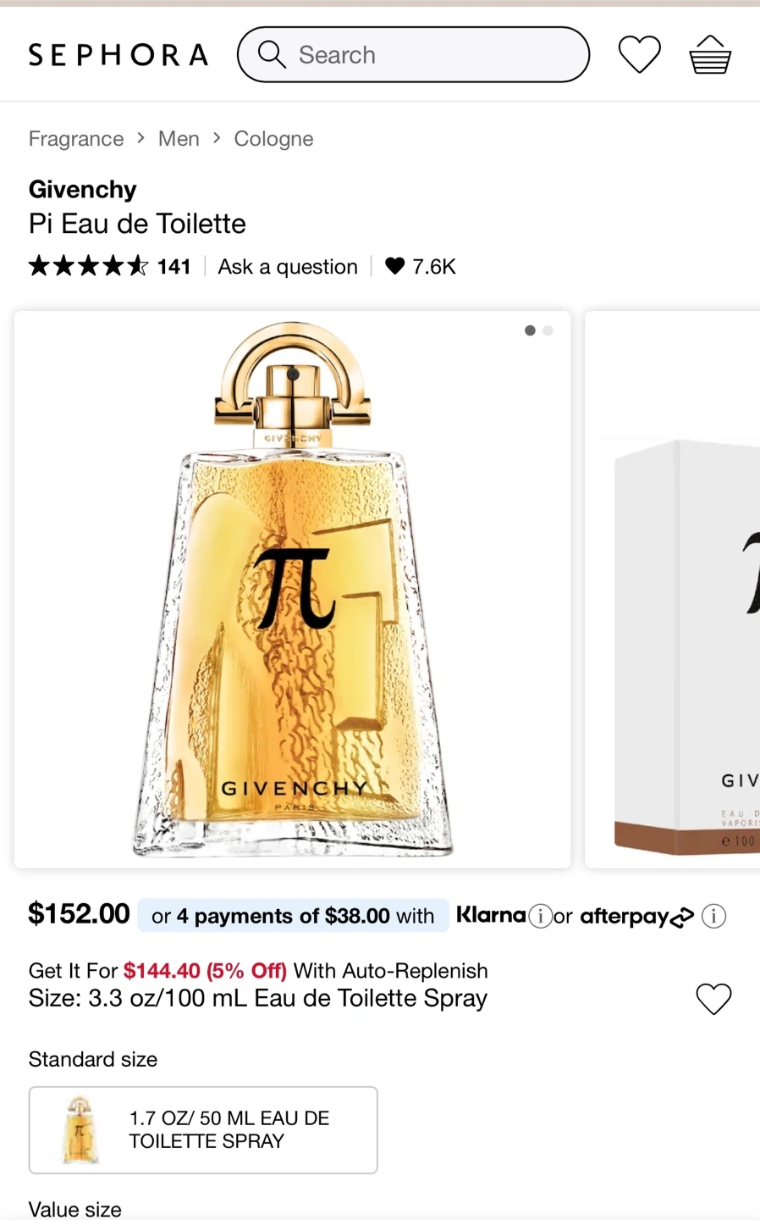This screenshot has width=760, height=1220.
Task: Click the Afterpay info icon
Action: pos(713,916)
